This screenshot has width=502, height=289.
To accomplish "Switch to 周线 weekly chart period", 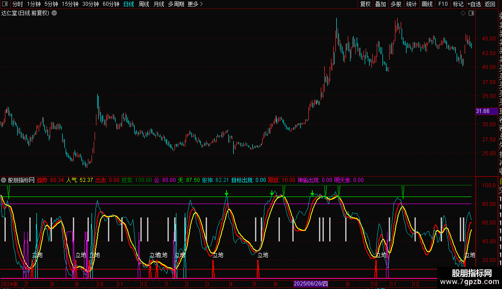I will pos(144,4).
